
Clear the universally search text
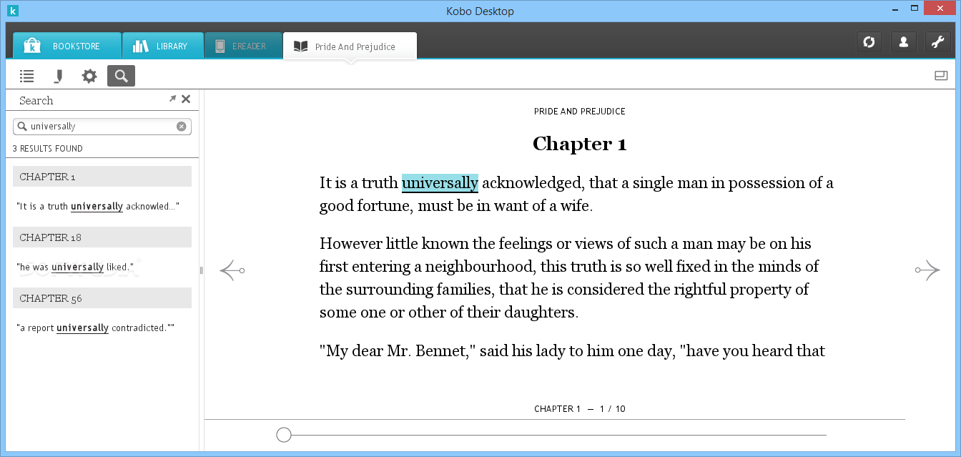pyautogui.click(x=182, y=127)
